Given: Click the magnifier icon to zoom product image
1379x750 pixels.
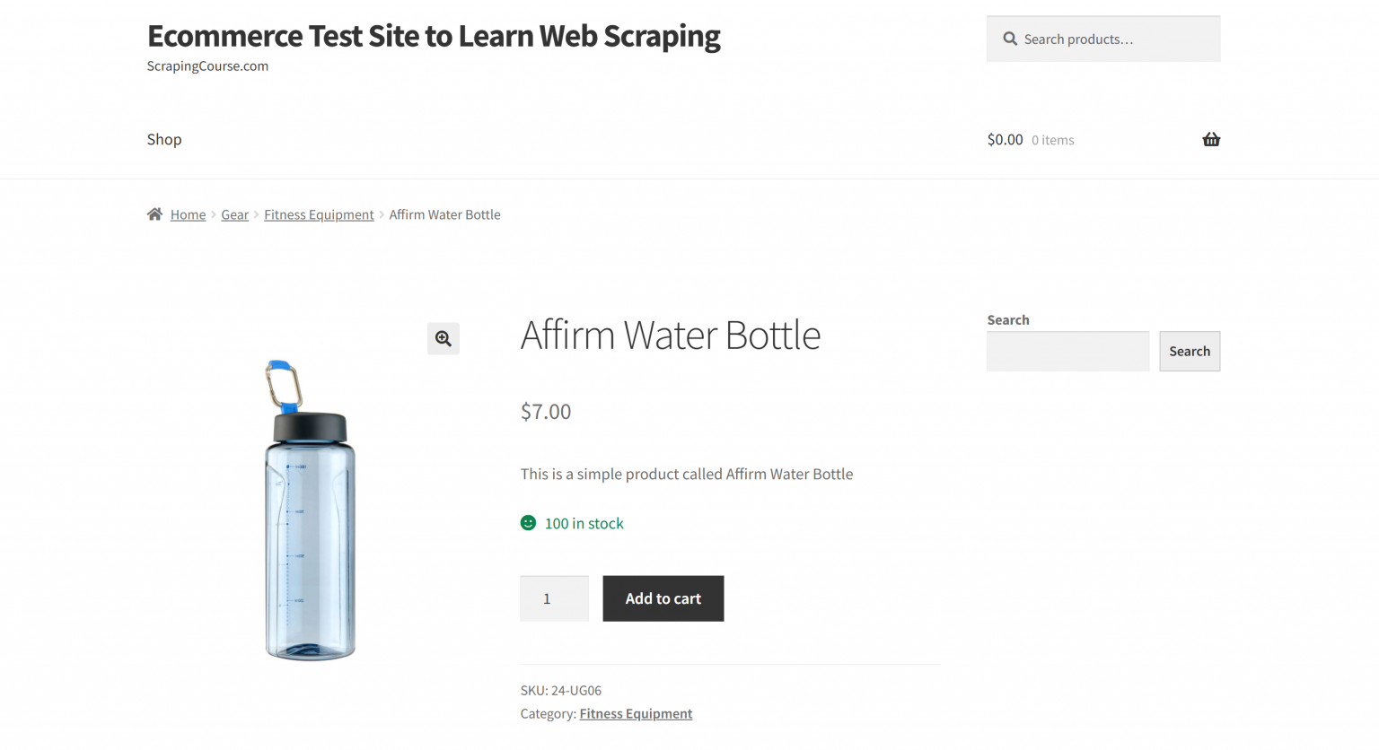Looking at the screenshot, I should tap(443, 338).
